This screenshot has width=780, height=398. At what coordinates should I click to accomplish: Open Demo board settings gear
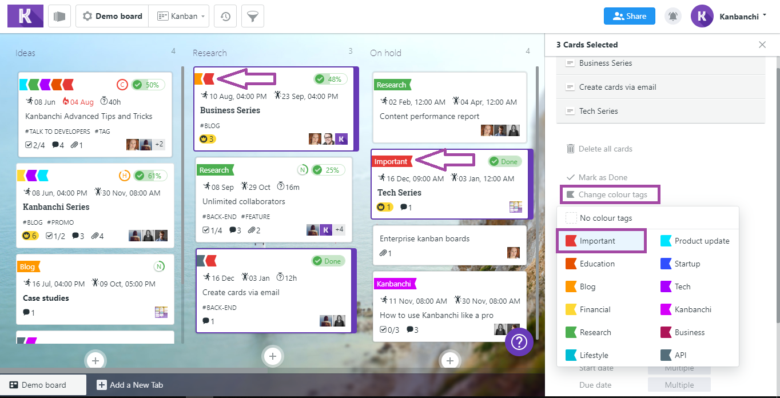click(87, 16)
